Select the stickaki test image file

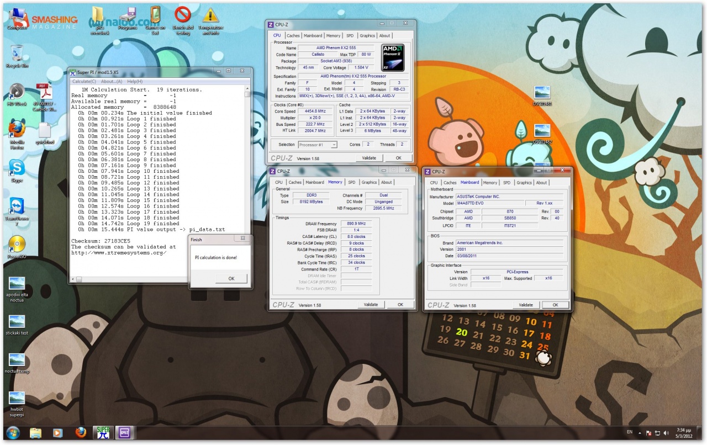(x=17, y=325)
